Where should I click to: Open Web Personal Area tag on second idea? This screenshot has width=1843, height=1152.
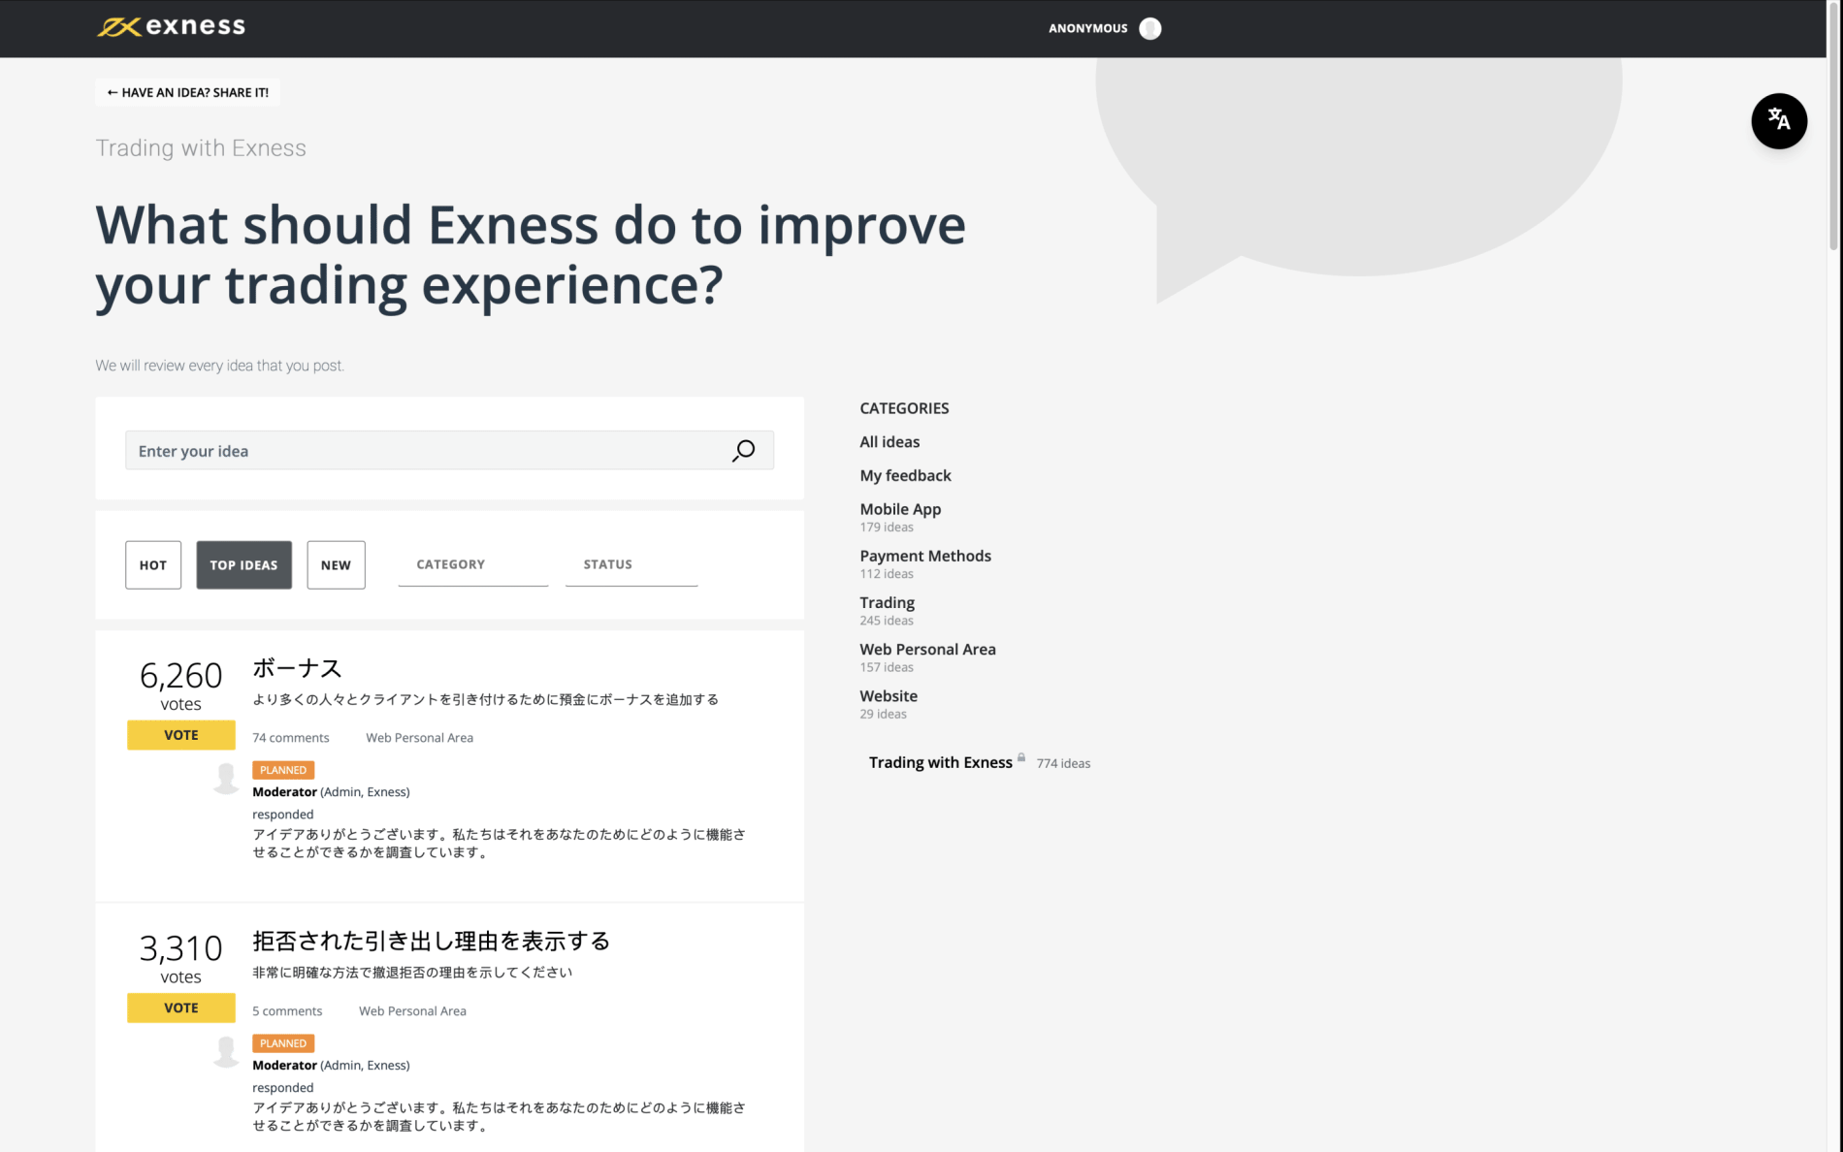pyautogui.click(x=412, y=1011)
